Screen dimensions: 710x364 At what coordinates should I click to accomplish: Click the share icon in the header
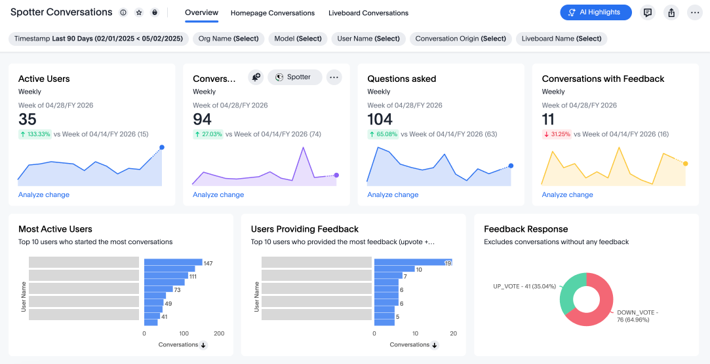(671, 12)
